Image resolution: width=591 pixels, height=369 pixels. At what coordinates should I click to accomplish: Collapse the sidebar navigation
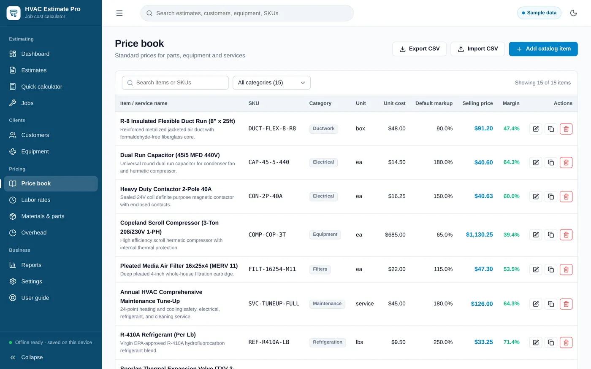51,357
